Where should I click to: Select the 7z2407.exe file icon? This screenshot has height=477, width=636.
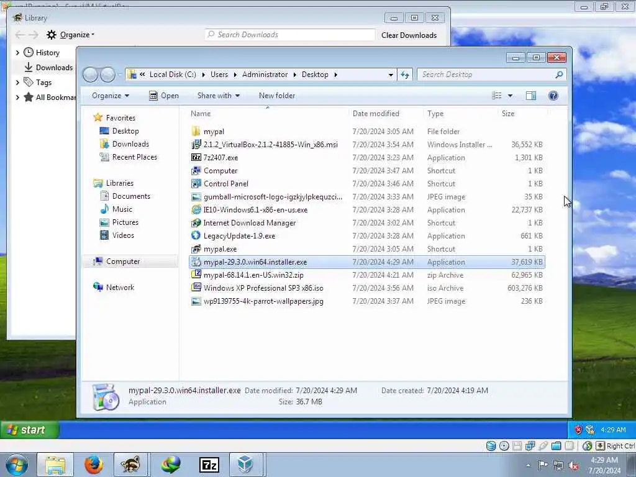196,157
